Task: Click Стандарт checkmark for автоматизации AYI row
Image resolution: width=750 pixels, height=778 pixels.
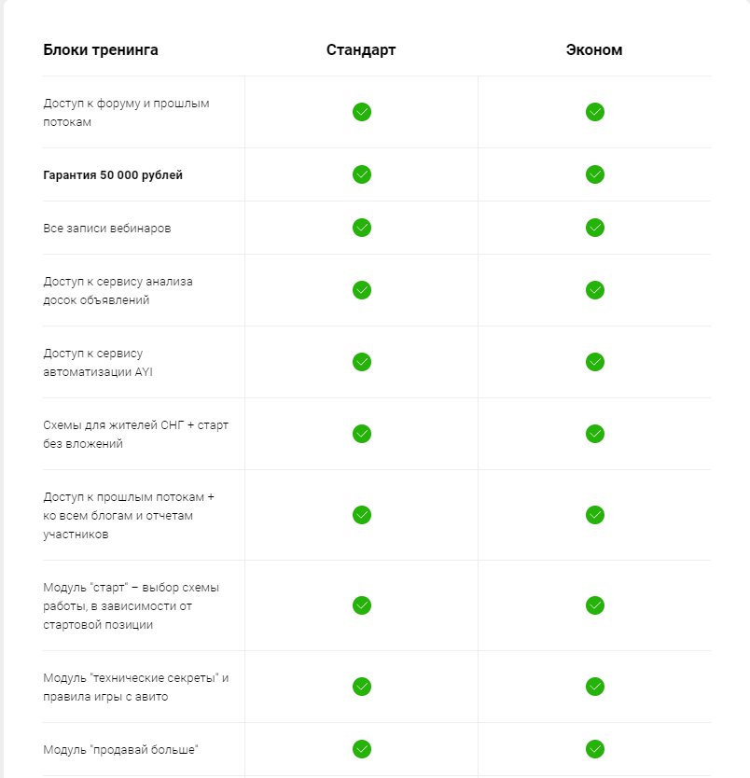Action: [x=362, y=362]
